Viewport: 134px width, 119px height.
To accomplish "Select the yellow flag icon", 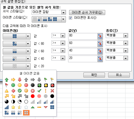I will pyautogui.click(x=52, y=80).
